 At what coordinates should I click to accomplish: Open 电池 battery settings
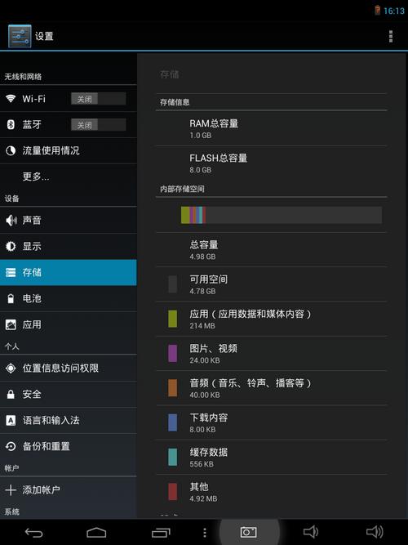click(x=69, y=298)
